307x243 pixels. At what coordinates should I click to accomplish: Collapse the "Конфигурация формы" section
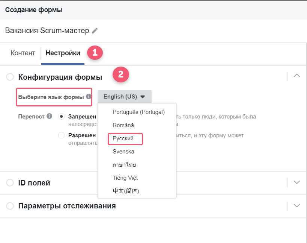pos(296,75)
